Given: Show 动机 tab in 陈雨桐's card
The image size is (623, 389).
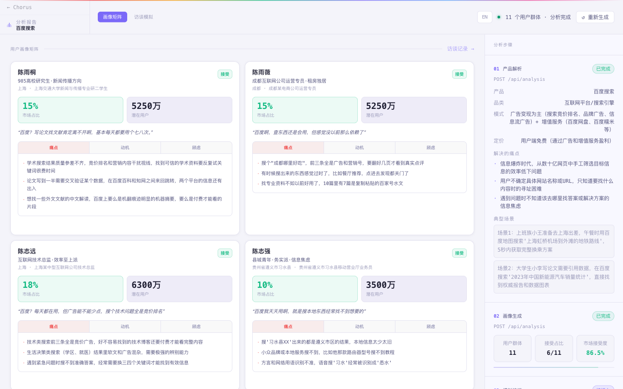Looking at the screenshot, I should pyautogui.click(x=125, y=148).
